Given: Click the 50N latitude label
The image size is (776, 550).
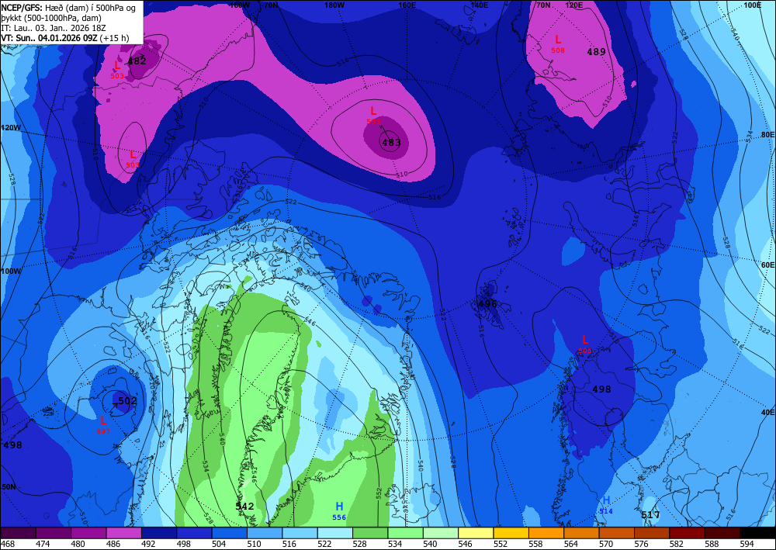Looking at the screenshot, I should pyautogui.click(x=9, y=486).
